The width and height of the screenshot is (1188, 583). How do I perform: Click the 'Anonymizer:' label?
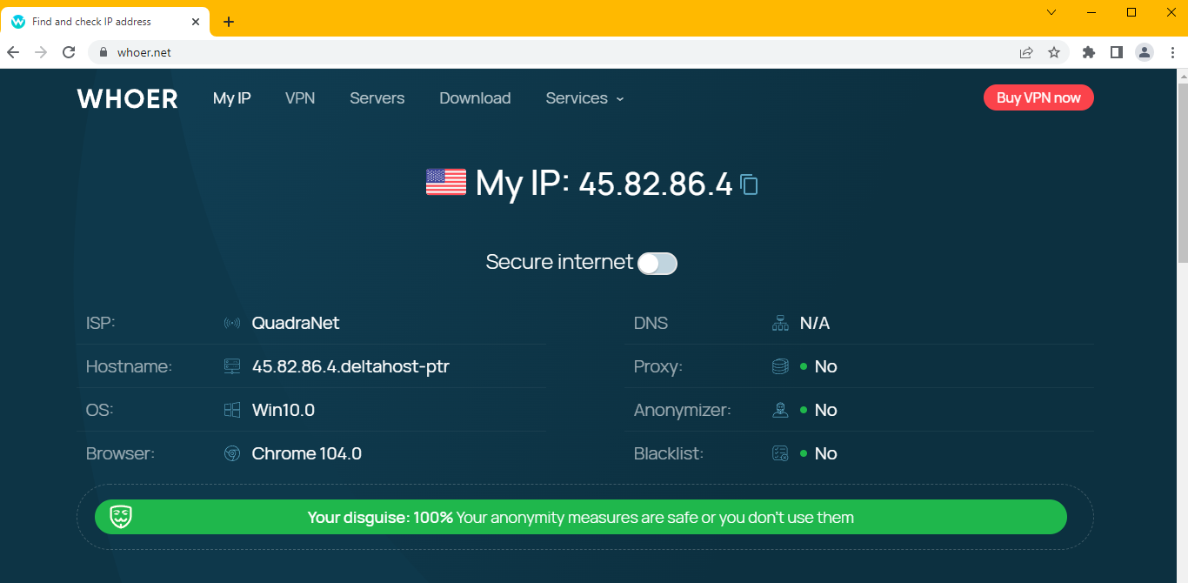pos(683,410)
